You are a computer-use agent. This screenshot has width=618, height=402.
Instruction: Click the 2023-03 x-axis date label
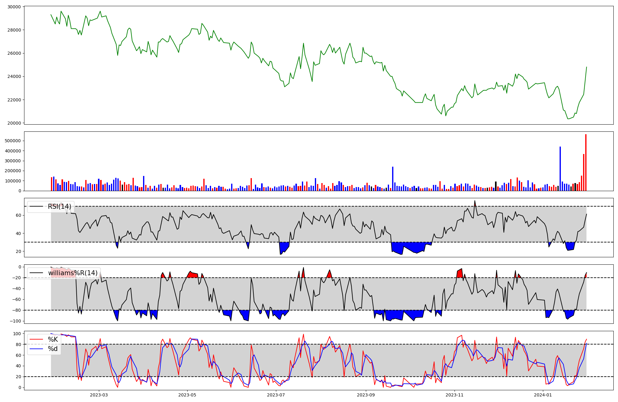[99, 395]
